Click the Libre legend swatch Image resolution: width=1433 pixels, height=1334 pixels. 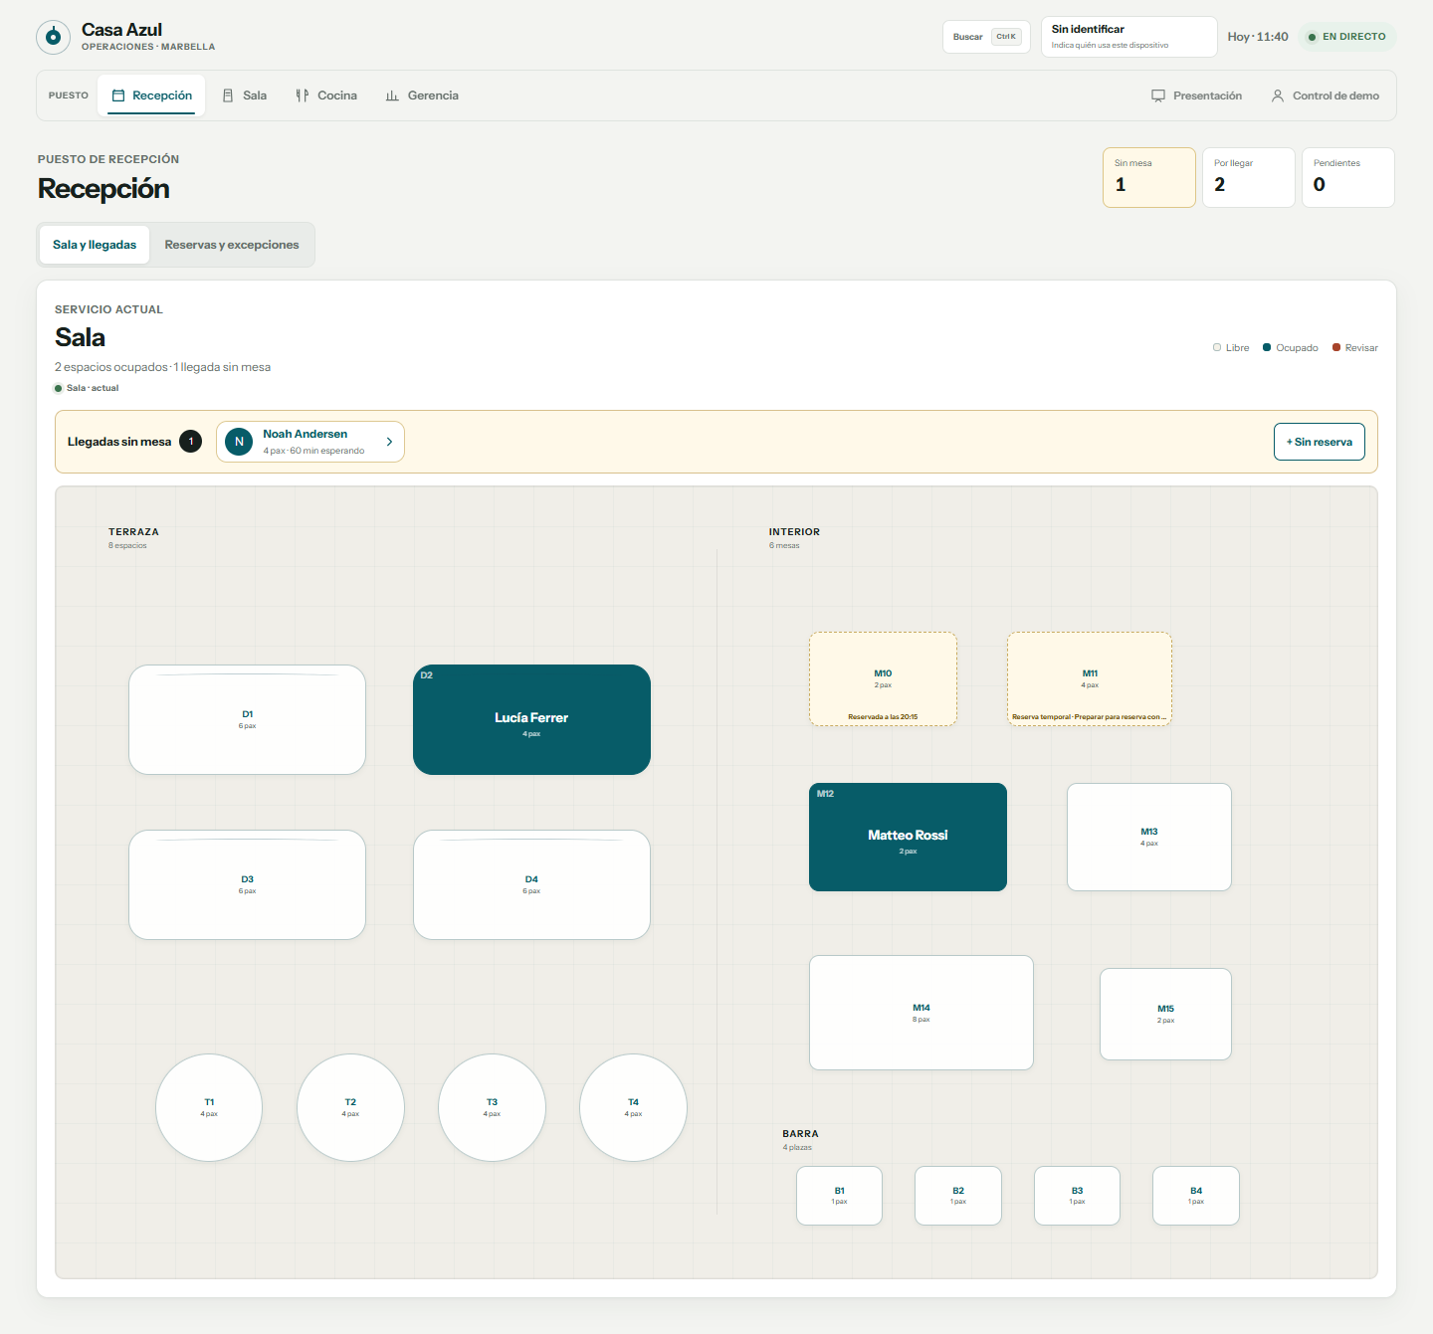point(1217,347)
